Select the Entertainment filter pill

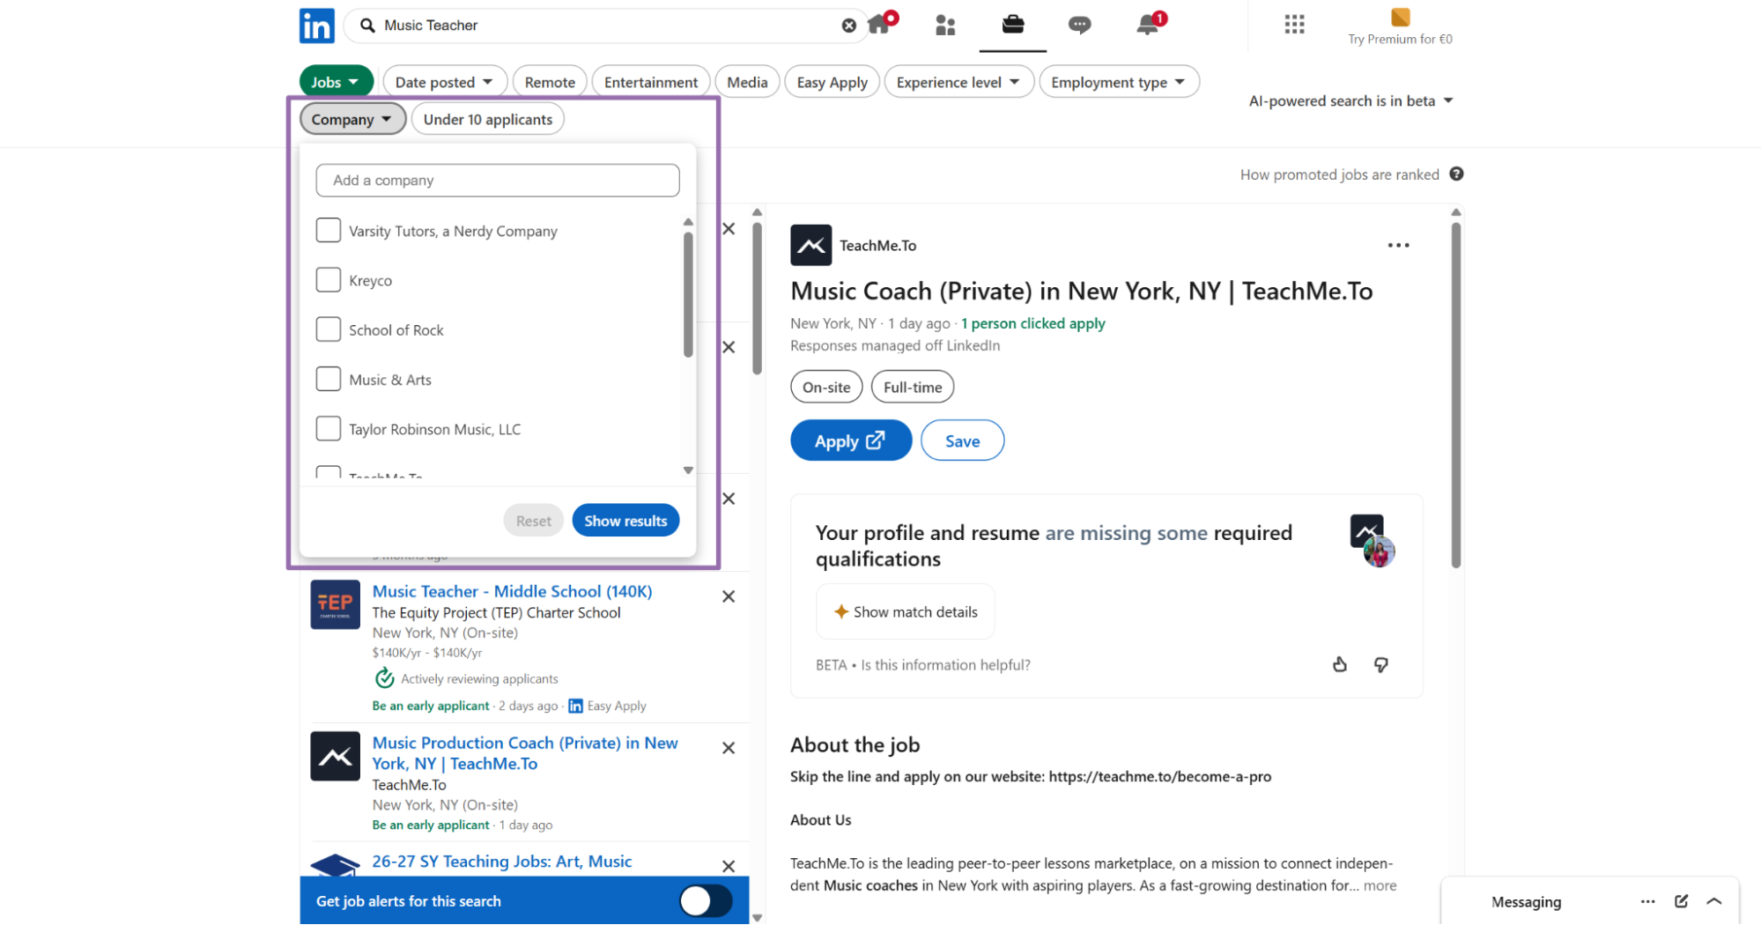(x=650, y=82)
